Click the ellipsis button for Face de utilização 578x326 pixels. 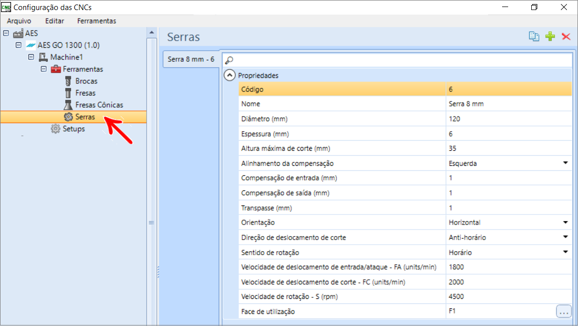coord(563,311)
